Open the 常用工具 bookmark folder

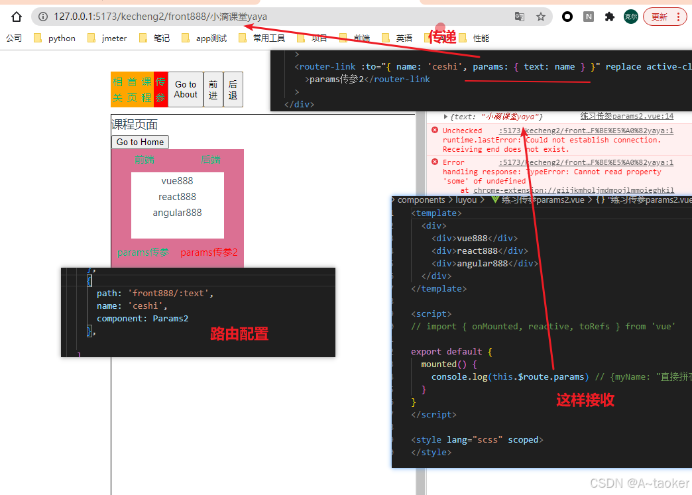click(262, 38)
